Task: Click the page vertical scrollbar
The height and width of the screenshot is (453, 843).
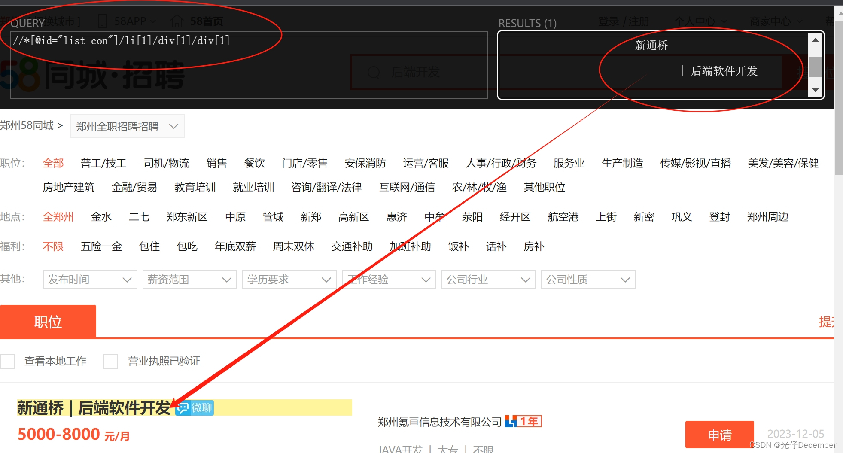Action: click(838, 99)
